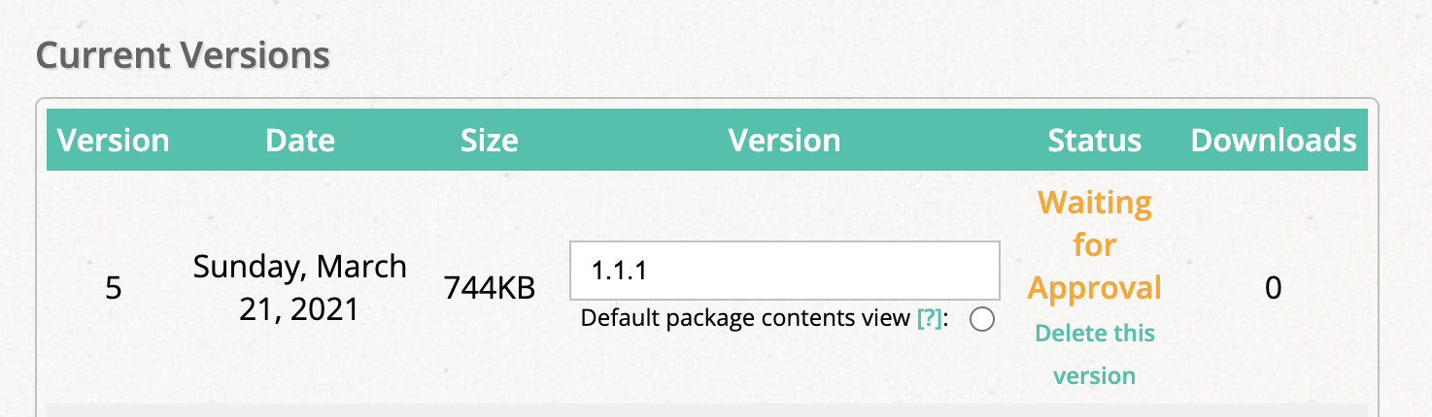Viewport: 1432px width, 417px height.
Task: Click the 744KB size value
Action: (x=490, y=288)
